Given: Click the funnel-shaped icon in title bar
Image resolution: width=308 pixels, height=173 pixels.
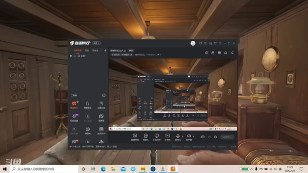Looking at the screenshot, I should coord(215,43).
